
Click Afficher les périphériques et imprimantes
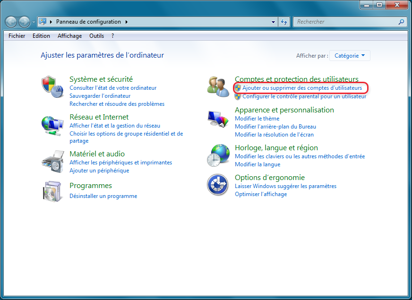(121, 163)
